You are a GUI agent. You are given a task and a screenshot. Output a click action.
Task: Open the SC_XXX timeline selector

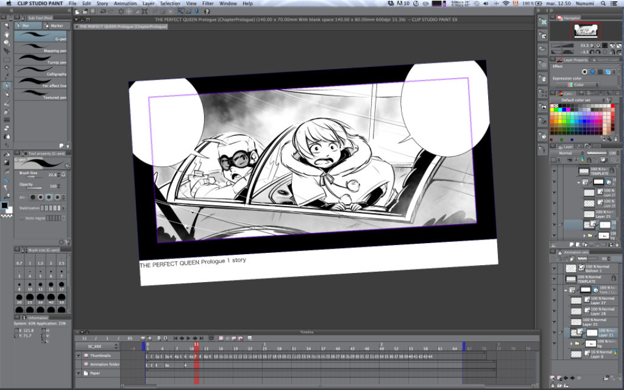(x=97, y=346)
